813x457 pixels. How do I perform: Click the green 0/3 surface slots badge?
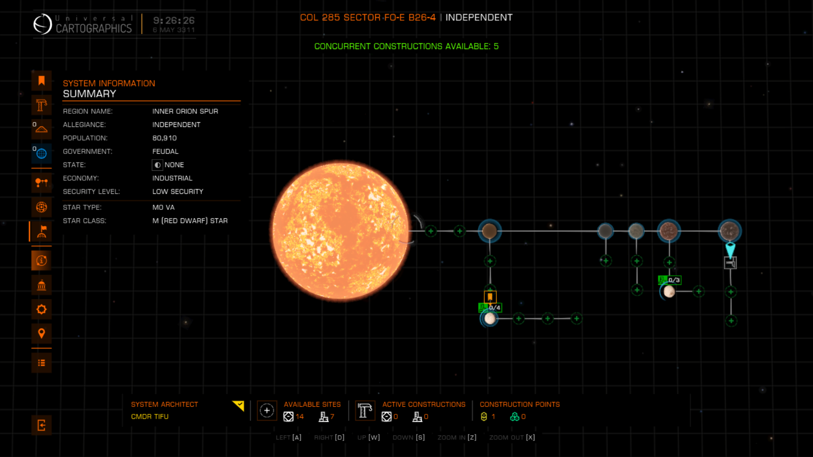(x=669, y=280)
